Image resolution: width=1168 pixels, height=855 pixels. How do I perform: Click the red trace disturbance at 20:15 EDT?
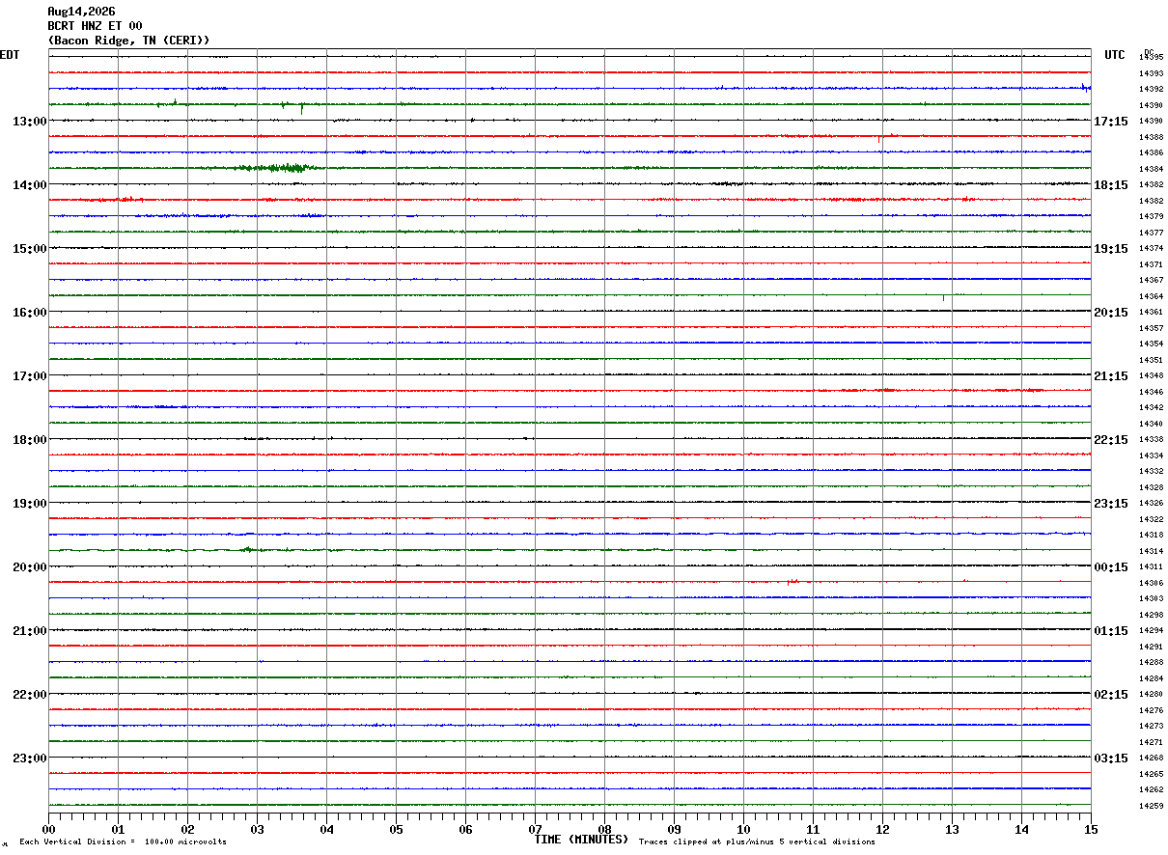793,582
